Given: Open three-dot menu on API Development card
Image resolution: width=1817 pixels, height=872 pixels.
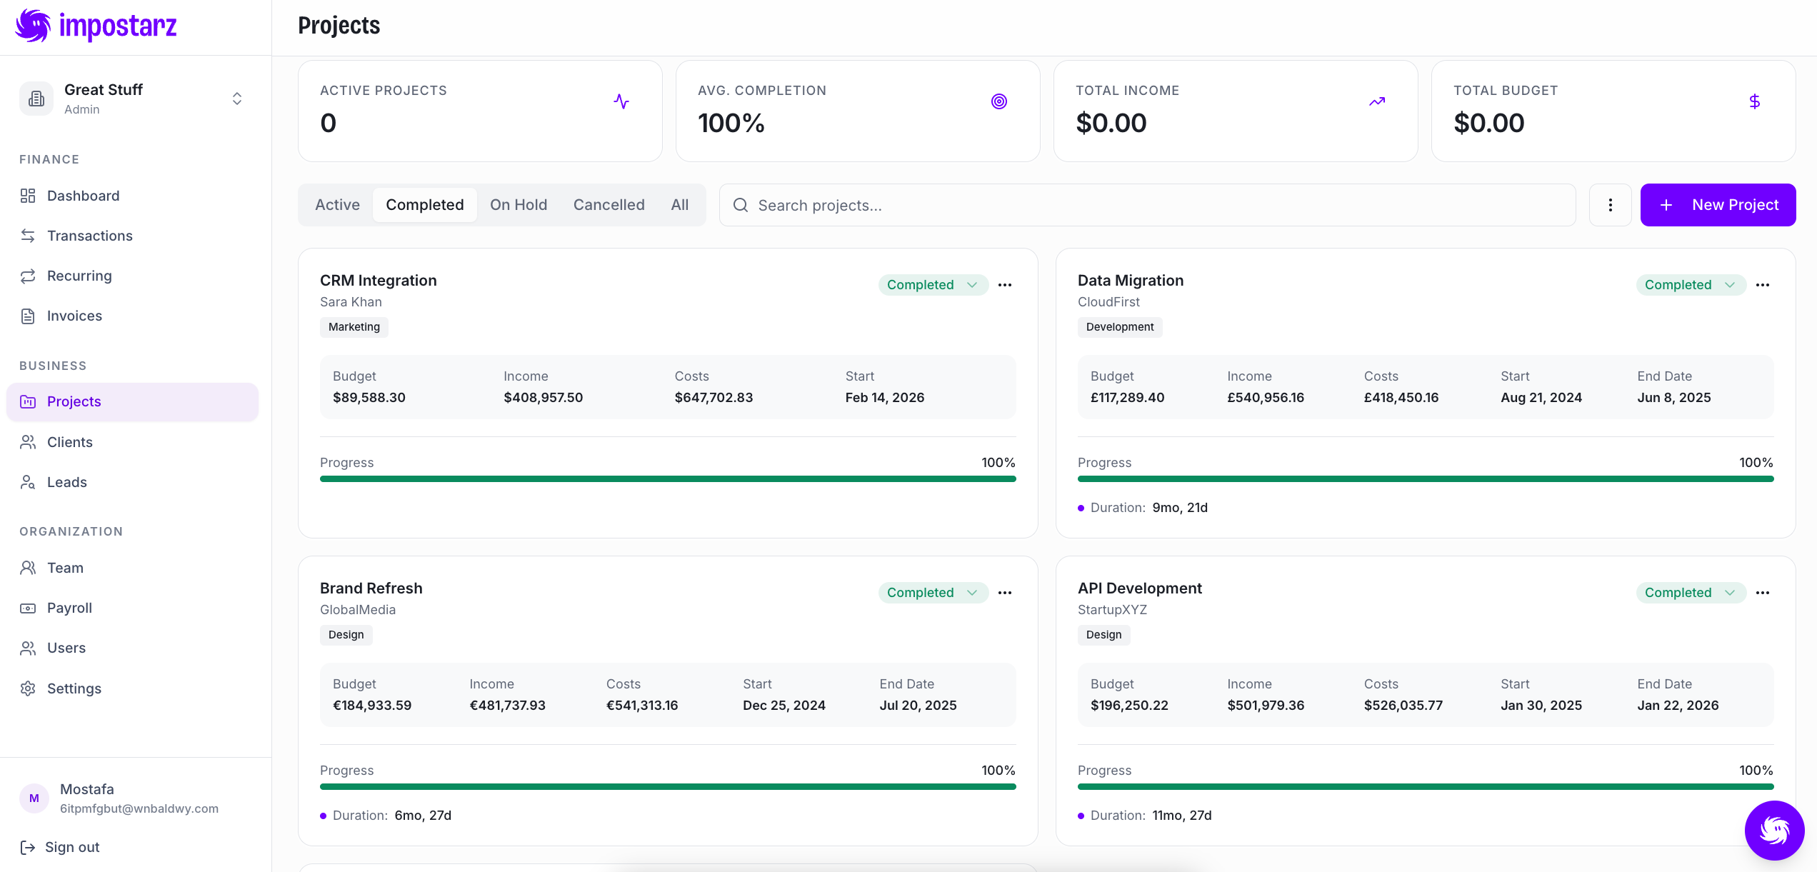Looking at the screenshot, I should tap(1763, 593).
